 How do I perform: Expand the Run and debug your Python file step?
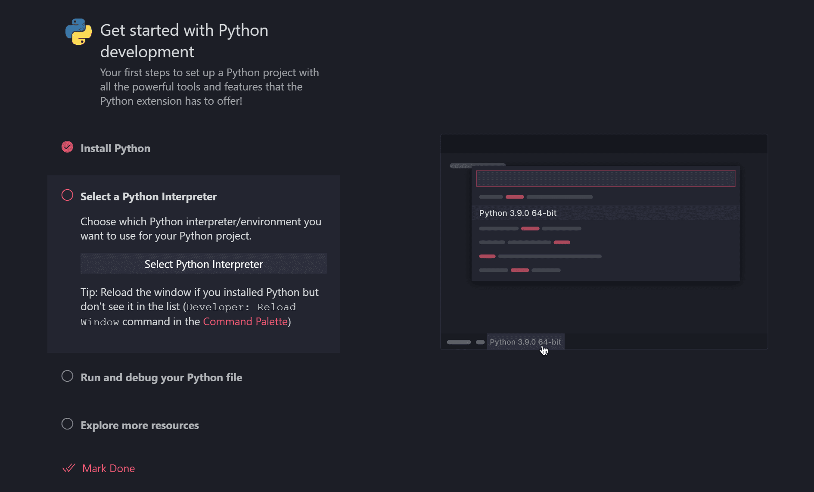pos(161,377)
